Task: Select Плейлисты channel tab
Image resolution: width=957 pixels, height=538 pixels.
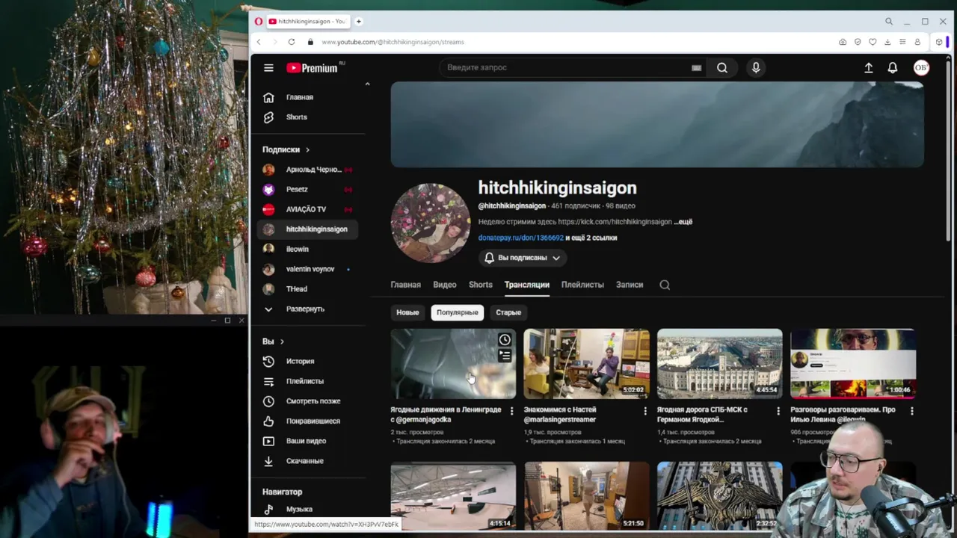Action: (x=582, y=285)
